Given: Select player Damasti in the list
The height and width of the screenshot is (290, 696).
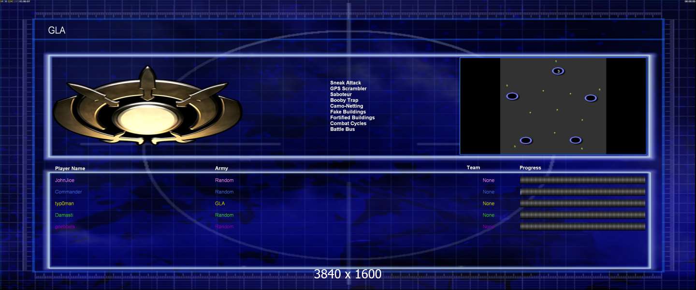Looking at the screenshot, I should (x=64, y=215).
